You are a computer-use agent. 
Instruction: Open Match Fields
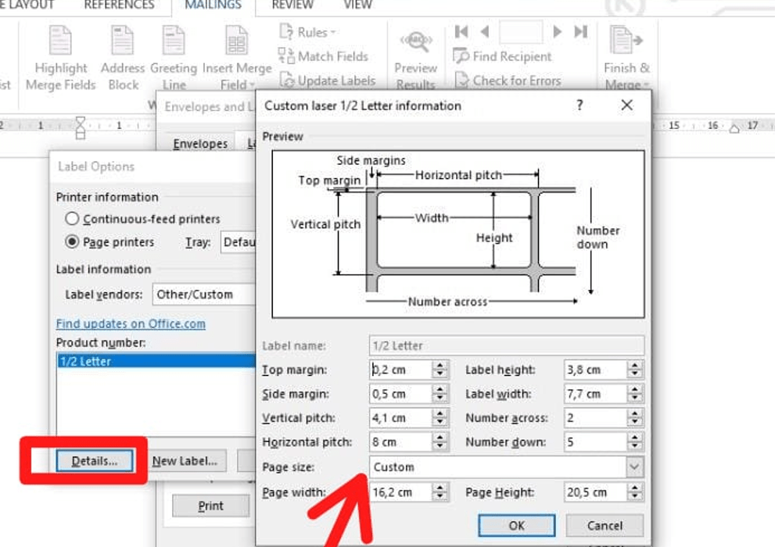coord(323,56)
